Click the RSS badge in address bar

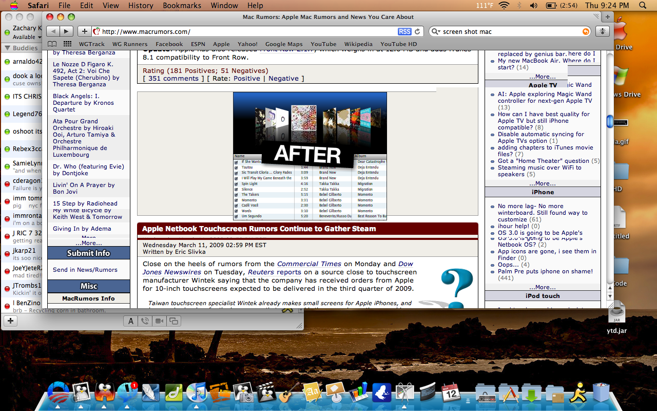404,31
